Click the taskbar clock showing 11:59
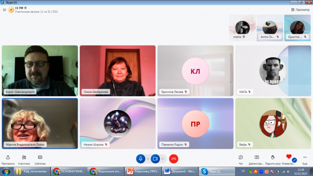The image size is (313, 176). 301,172
